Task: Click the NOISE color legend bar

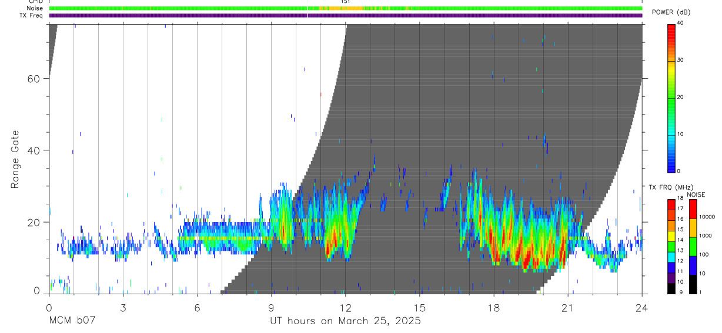Action: 693,246
